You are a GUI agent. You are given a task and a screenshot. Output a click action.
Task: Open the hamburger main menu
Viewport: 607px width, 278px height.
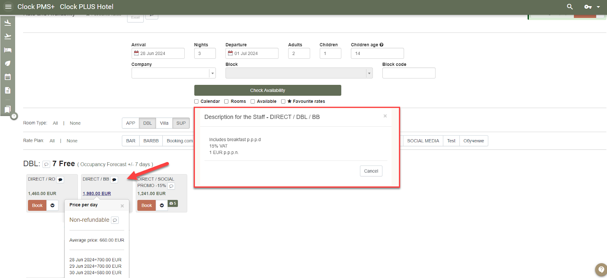click(x=8, y=7)
